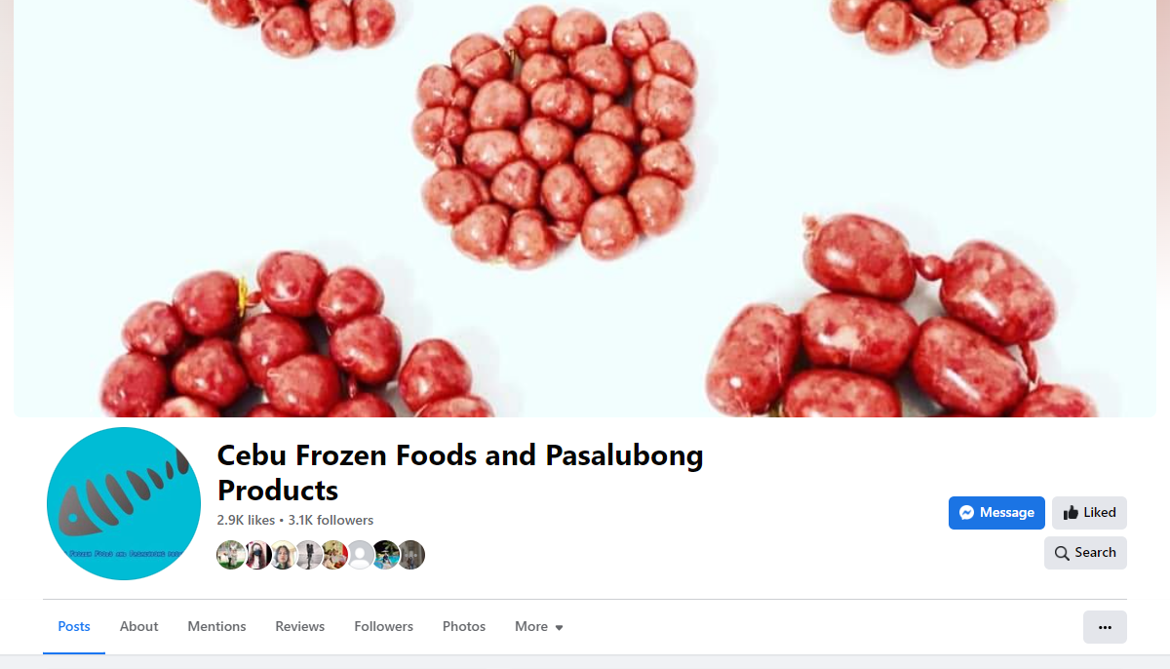Toggle the Liked state of the page
1170x669 pixels.
point(1089,513)
